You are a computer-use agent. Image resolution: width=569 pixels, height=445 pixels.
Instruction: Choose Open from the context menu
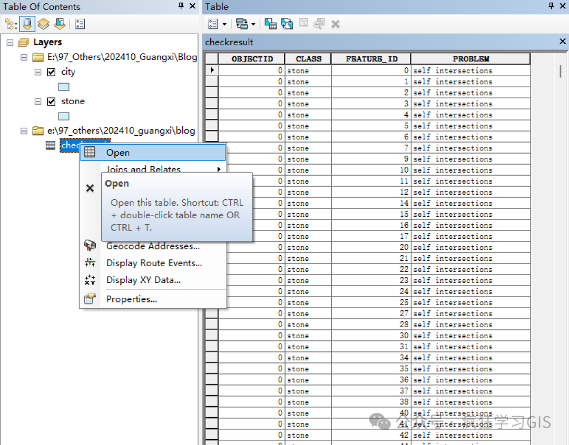click(x=153, y=153)
